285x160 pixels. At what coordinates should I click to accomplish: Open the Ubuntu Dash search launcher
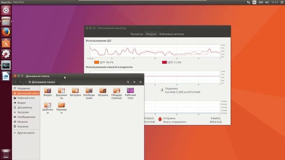click(x=6, y=10)
